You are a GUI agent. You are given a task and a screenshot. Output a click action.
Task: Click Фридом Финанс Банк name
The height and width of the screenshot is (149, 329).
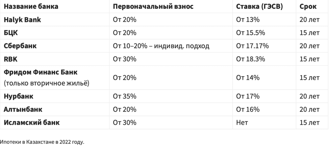(41, 72)
